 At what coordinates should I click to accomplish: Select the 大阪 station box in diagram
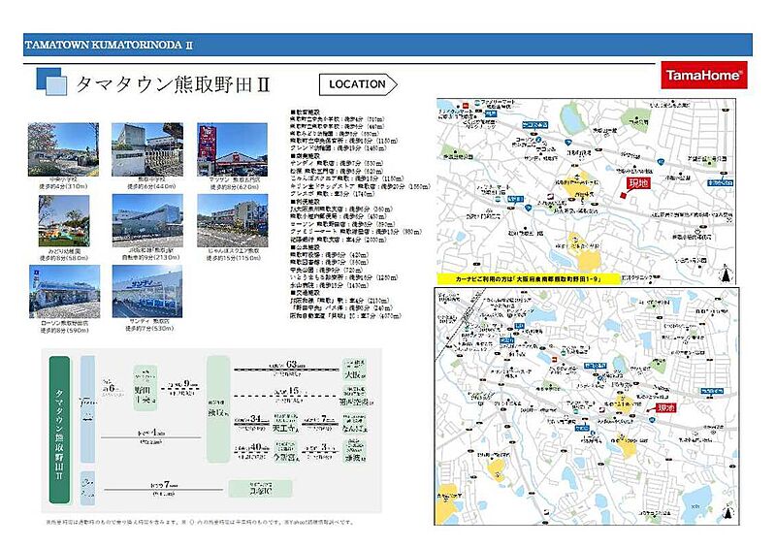click(x=351, y=371)
